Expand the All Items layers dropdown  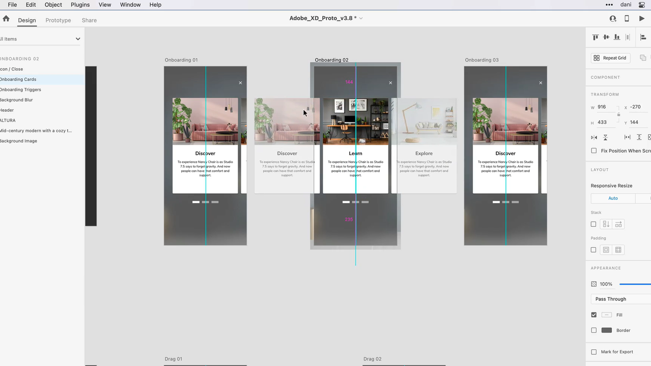coord(78,39)
